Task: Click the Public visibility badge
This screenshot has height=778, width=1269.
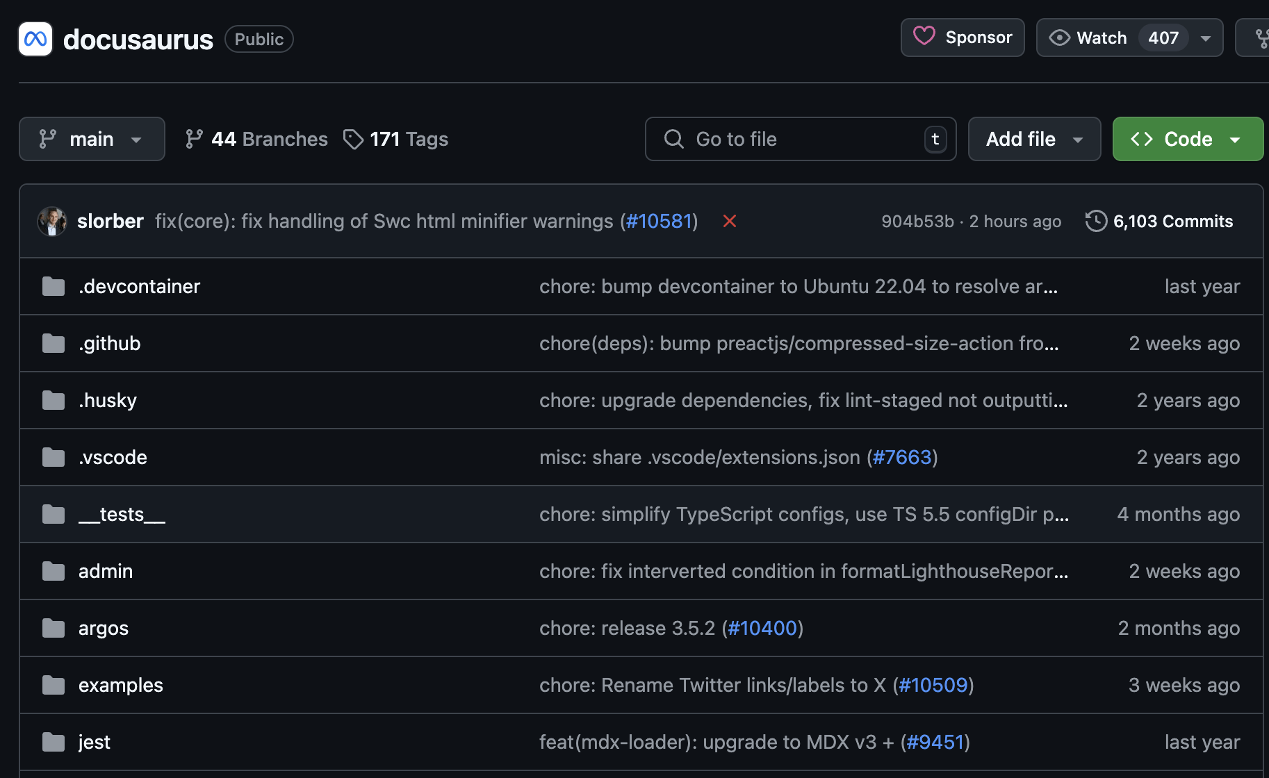Action: 259,39
